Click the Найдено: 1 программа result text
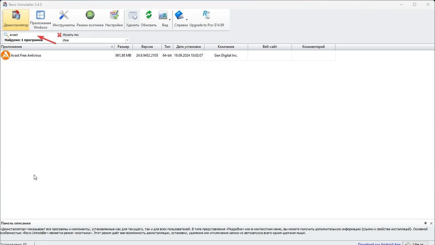 (24, 40)
